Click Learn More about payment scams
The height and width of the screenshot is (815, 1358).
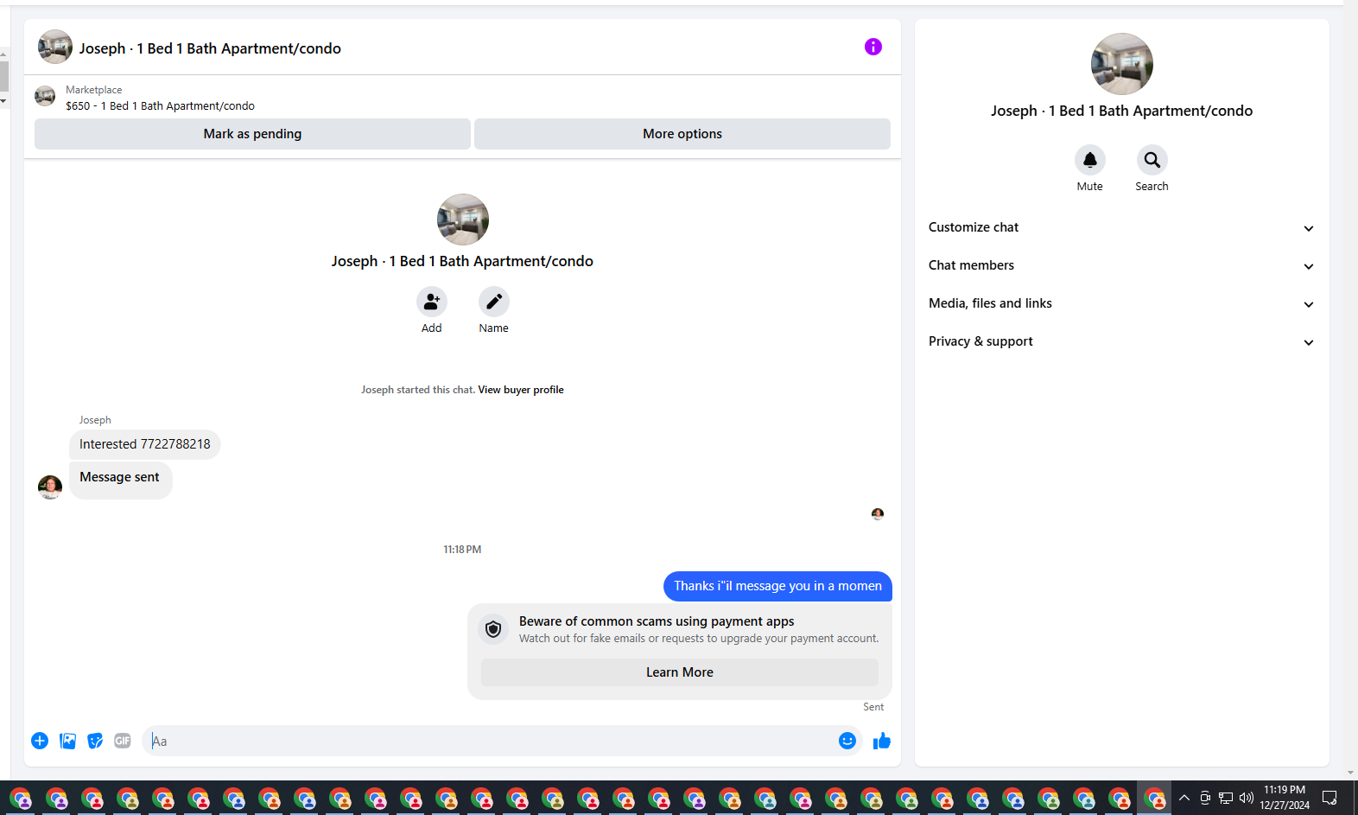click(x=680, y=672)
